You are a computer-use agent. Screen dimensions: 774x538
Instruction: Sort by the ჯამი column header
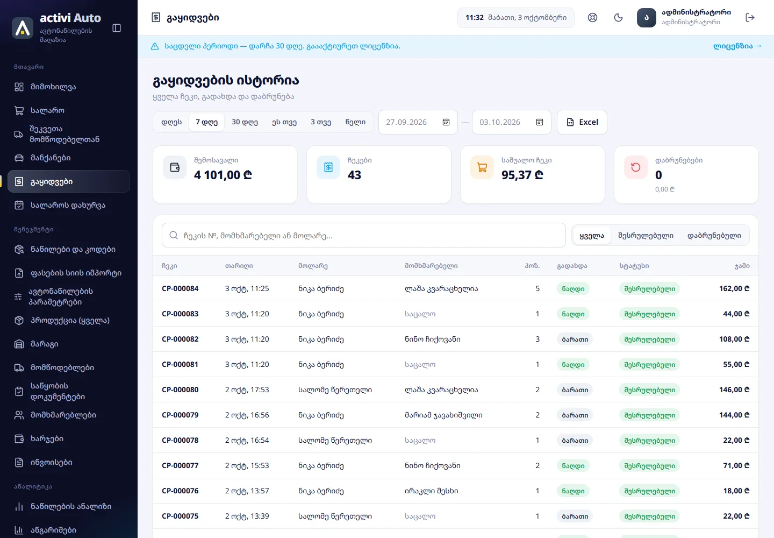742,266
